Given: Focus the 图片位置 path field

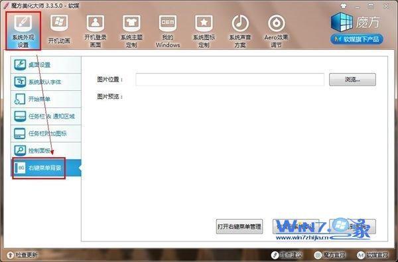Looking at the screenshot, I should [x=230, y=80].
